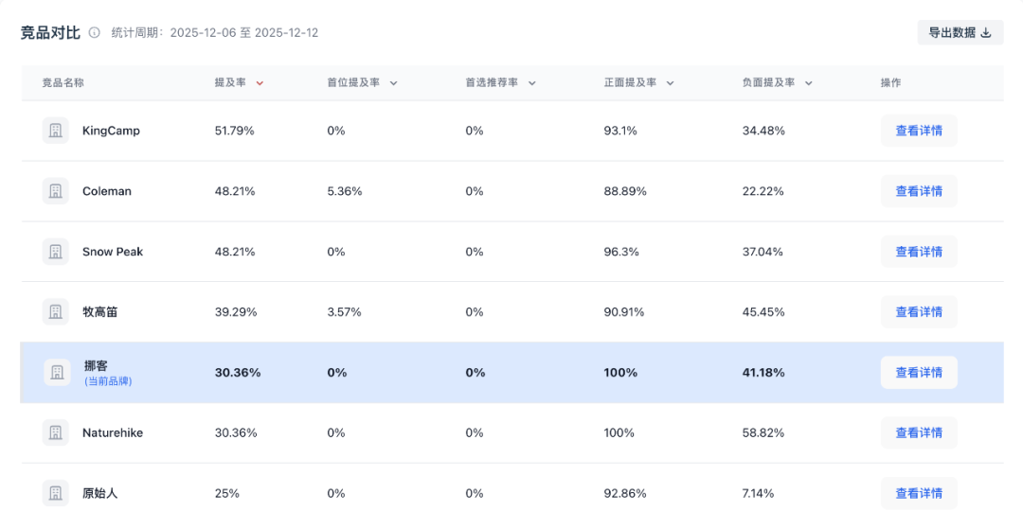1023x528 pixels.
Task: Click the download icon in 导出数据
Action: coord(986,32)
